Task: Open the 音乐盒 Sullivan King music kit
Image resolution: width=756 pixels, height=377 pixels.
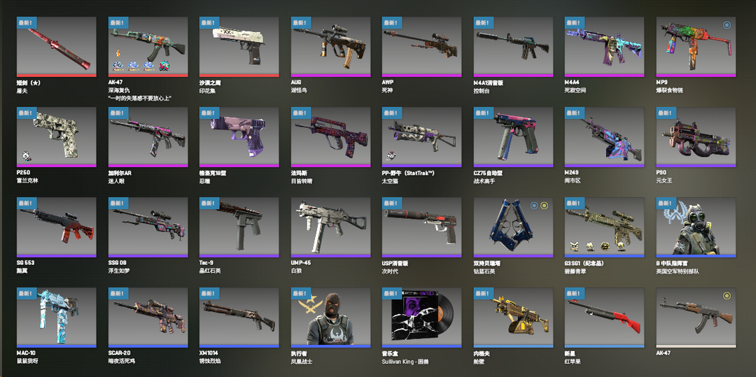Action: [x=422, y=318]
